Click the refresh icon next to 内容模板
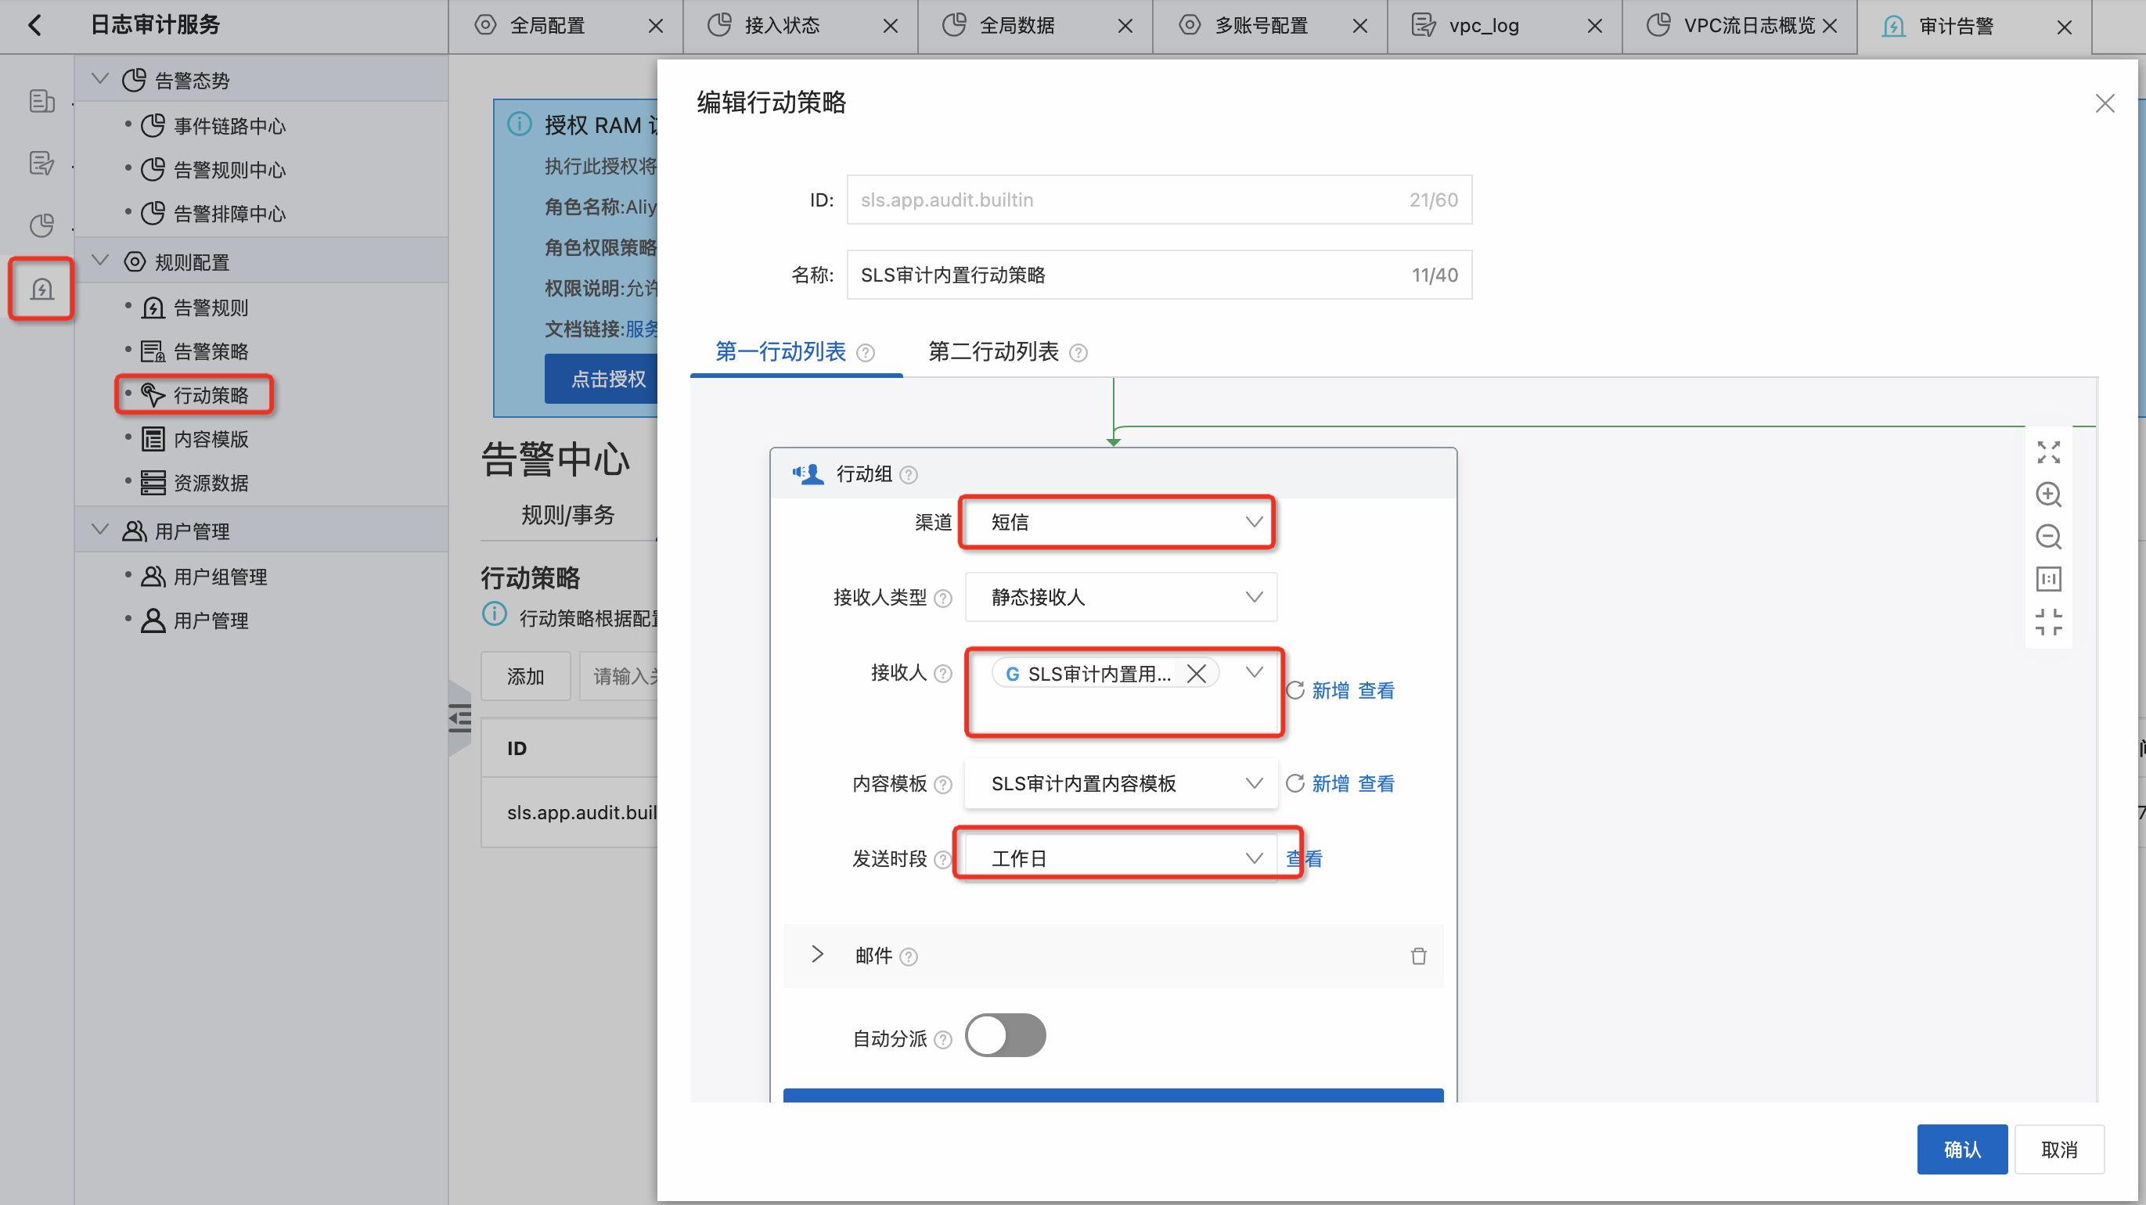 (1294, 783)
